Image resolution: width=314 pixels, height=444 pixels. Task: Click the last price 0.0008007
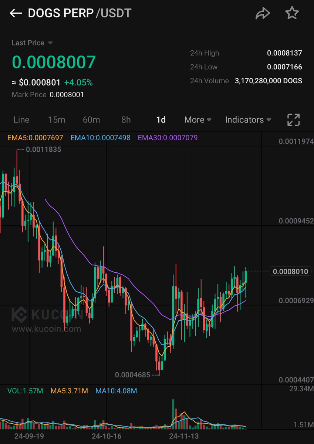point(54,62)
